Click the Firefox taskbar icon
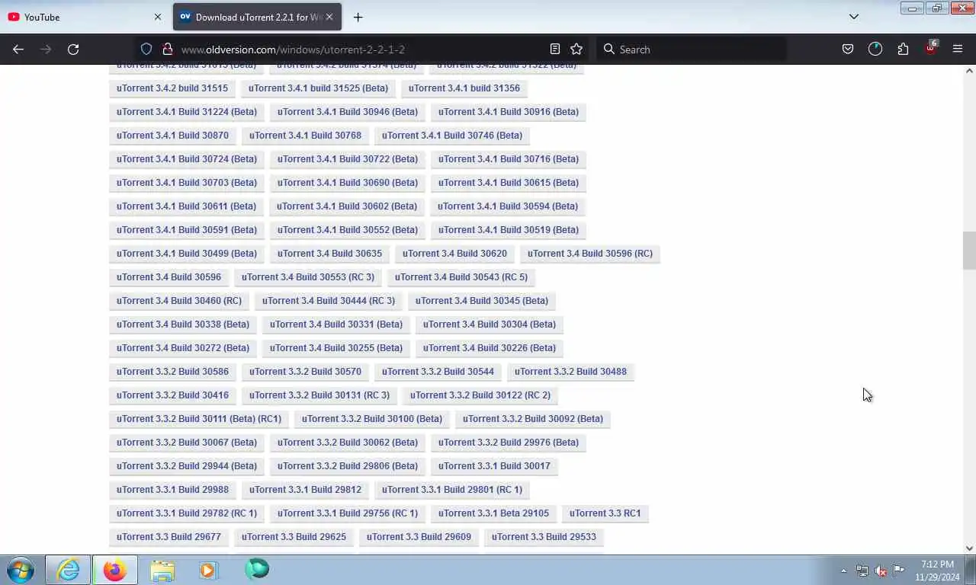976x585 pixels. pyautogui.click(x=115, y=570)
